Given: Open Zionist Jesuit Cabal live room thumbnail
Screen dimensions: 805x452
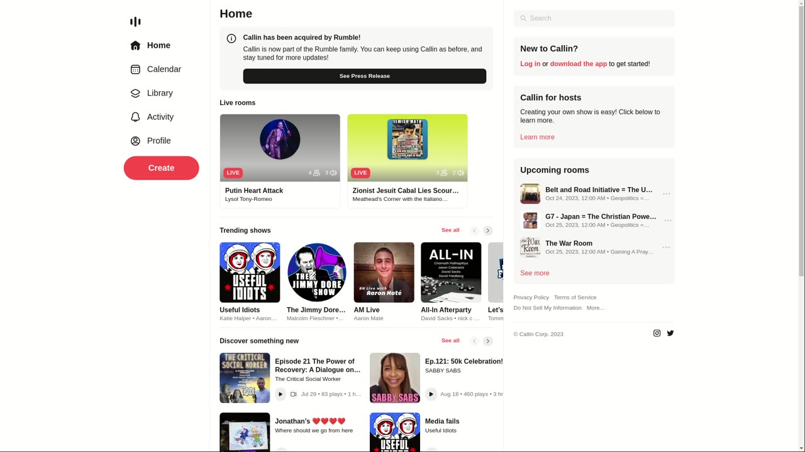Looking at the screenshot, I should tap(408, 148).
